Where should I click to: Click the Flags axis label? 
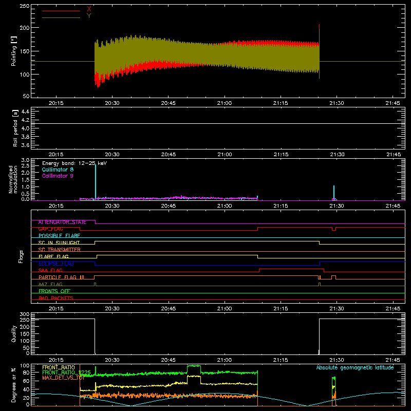coord(21,256)
